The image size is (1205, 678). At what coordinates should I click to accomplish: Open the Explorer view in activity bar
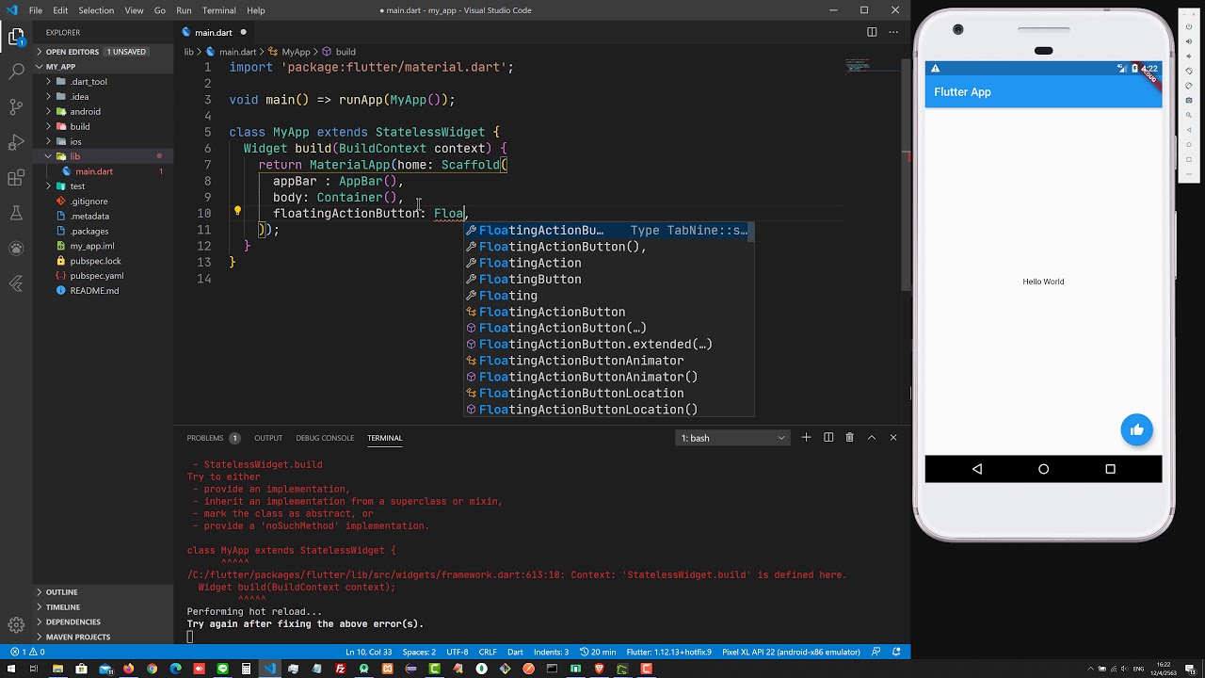pos(16,38)
